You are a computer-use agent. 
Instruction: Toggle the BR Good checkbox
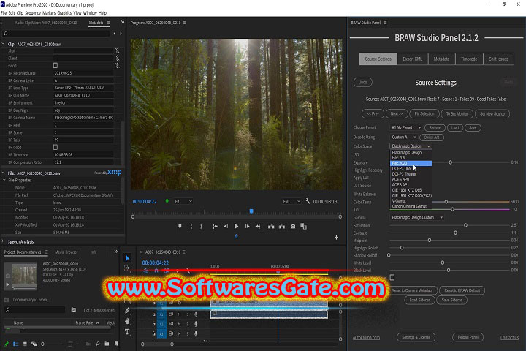pyautogui.click(x=56, y=147)
